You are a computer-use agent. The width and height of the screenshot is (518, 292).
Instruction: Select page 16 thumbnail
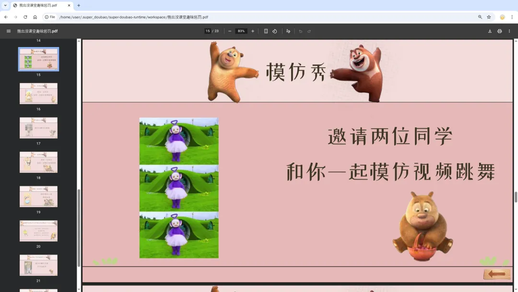(x=38, y=94)
